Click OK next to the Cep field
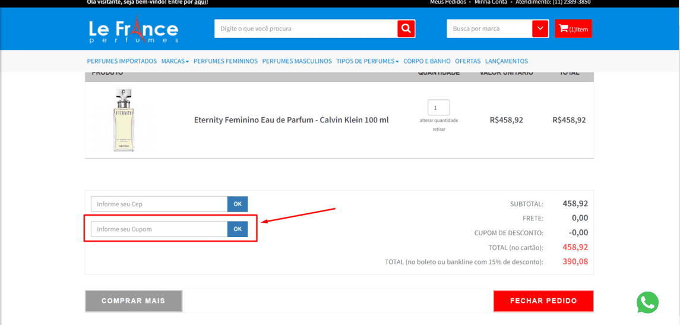 tap(238, 204)
